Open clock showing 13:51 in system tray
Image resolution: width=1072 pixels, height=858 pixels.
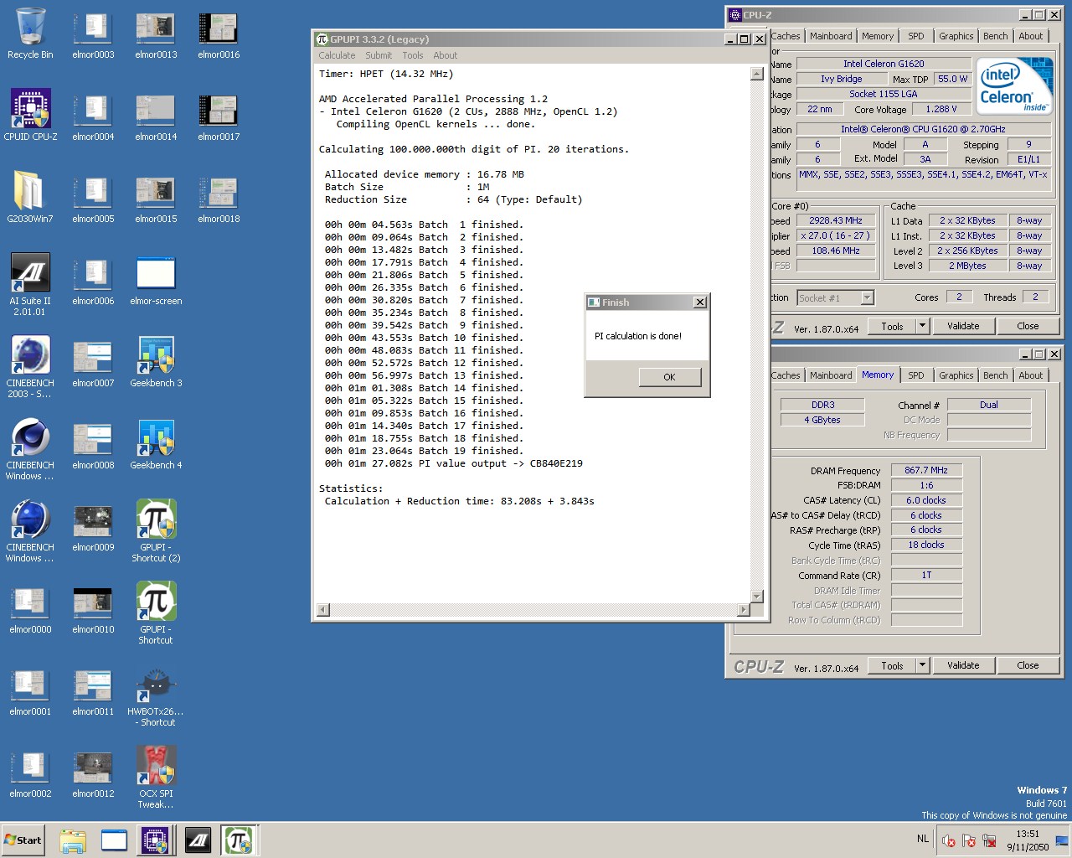click(x=1028, y=840)
